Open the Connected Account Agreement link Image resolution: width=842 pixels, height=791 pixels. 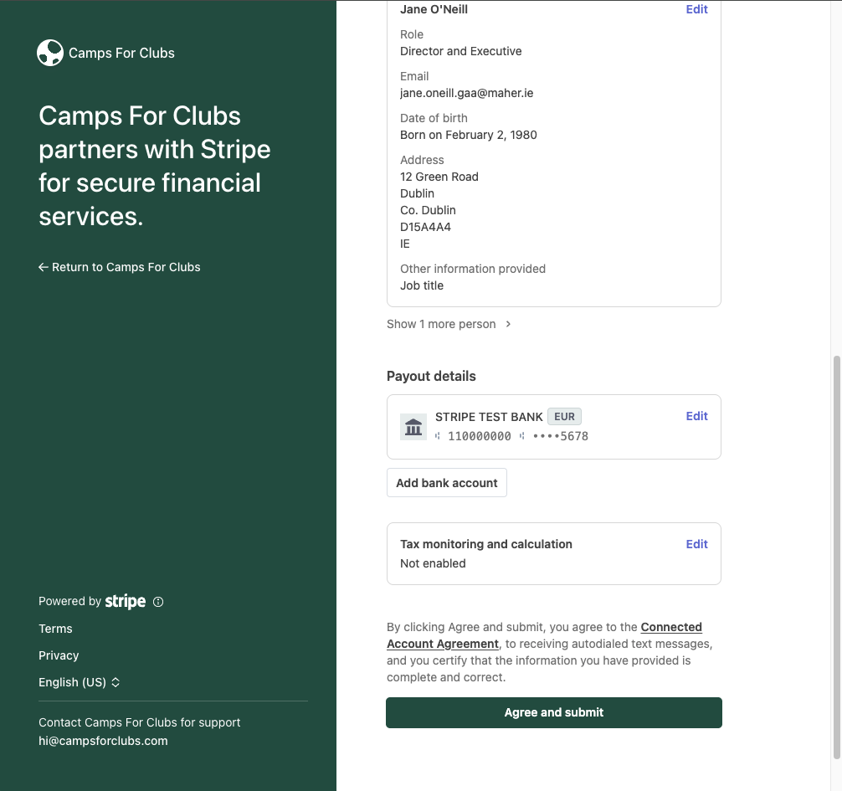(x=545, y=635)
